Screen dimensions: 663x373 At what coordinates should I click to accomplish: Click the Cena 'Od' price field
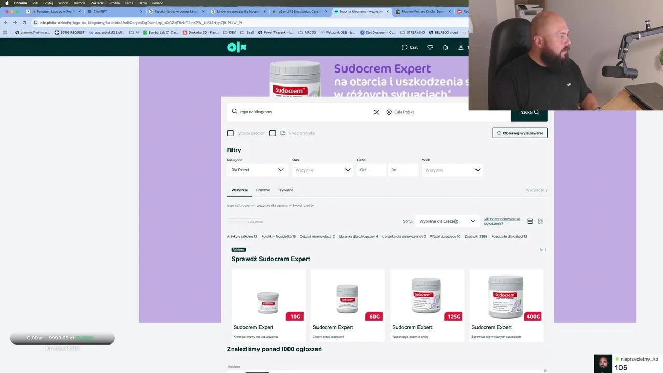[x=371, y=170]
